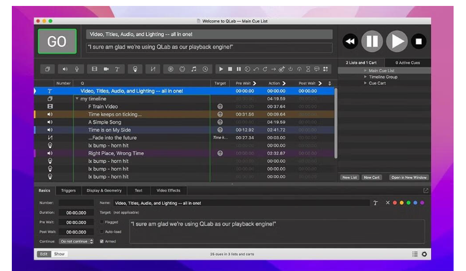Expand Timeline Group in the lists sidebar
This screenshot has height=271, width=466.
(365, 77)
